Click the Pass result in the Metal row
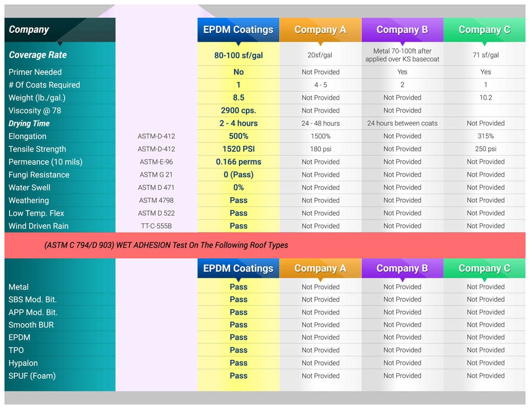 (238, 287)
